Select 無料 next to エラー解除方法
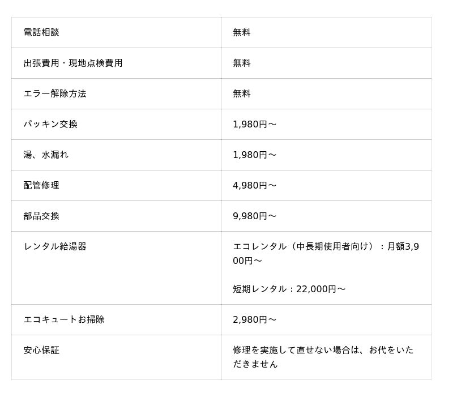This screenshot has height=397, width=453. pos(242,93)
